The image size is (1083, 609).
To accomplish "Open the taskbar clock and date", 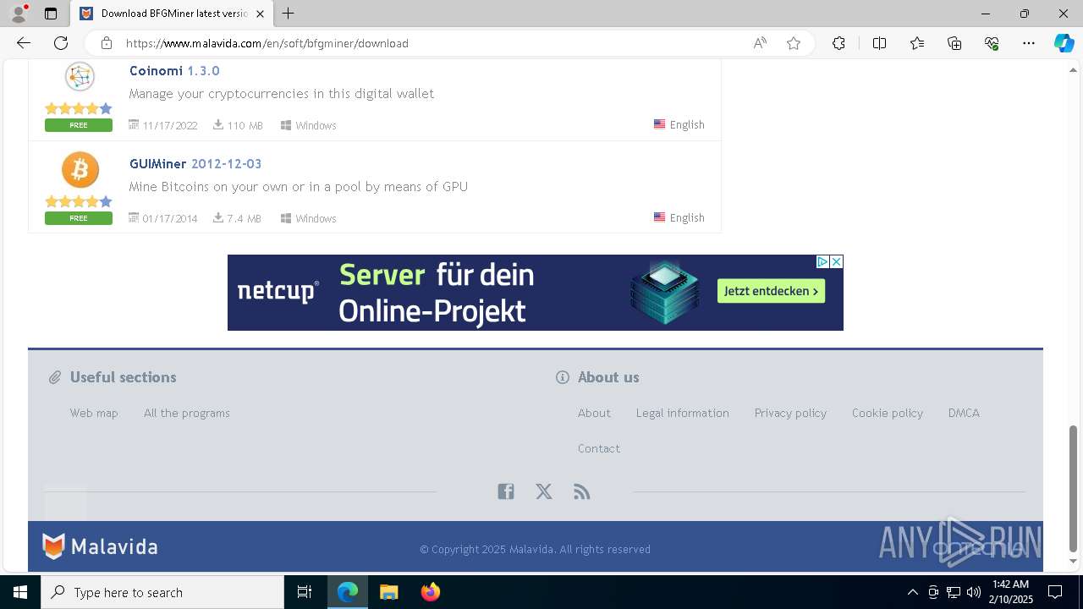I will coord(1011,592).
